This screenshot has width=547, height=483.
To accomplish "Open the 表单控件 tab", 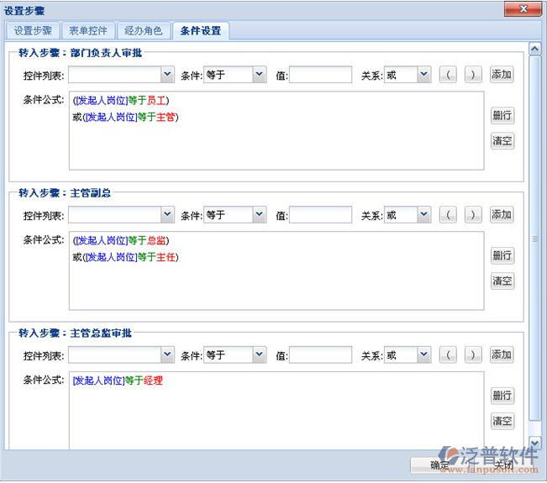I will [88, 31].
